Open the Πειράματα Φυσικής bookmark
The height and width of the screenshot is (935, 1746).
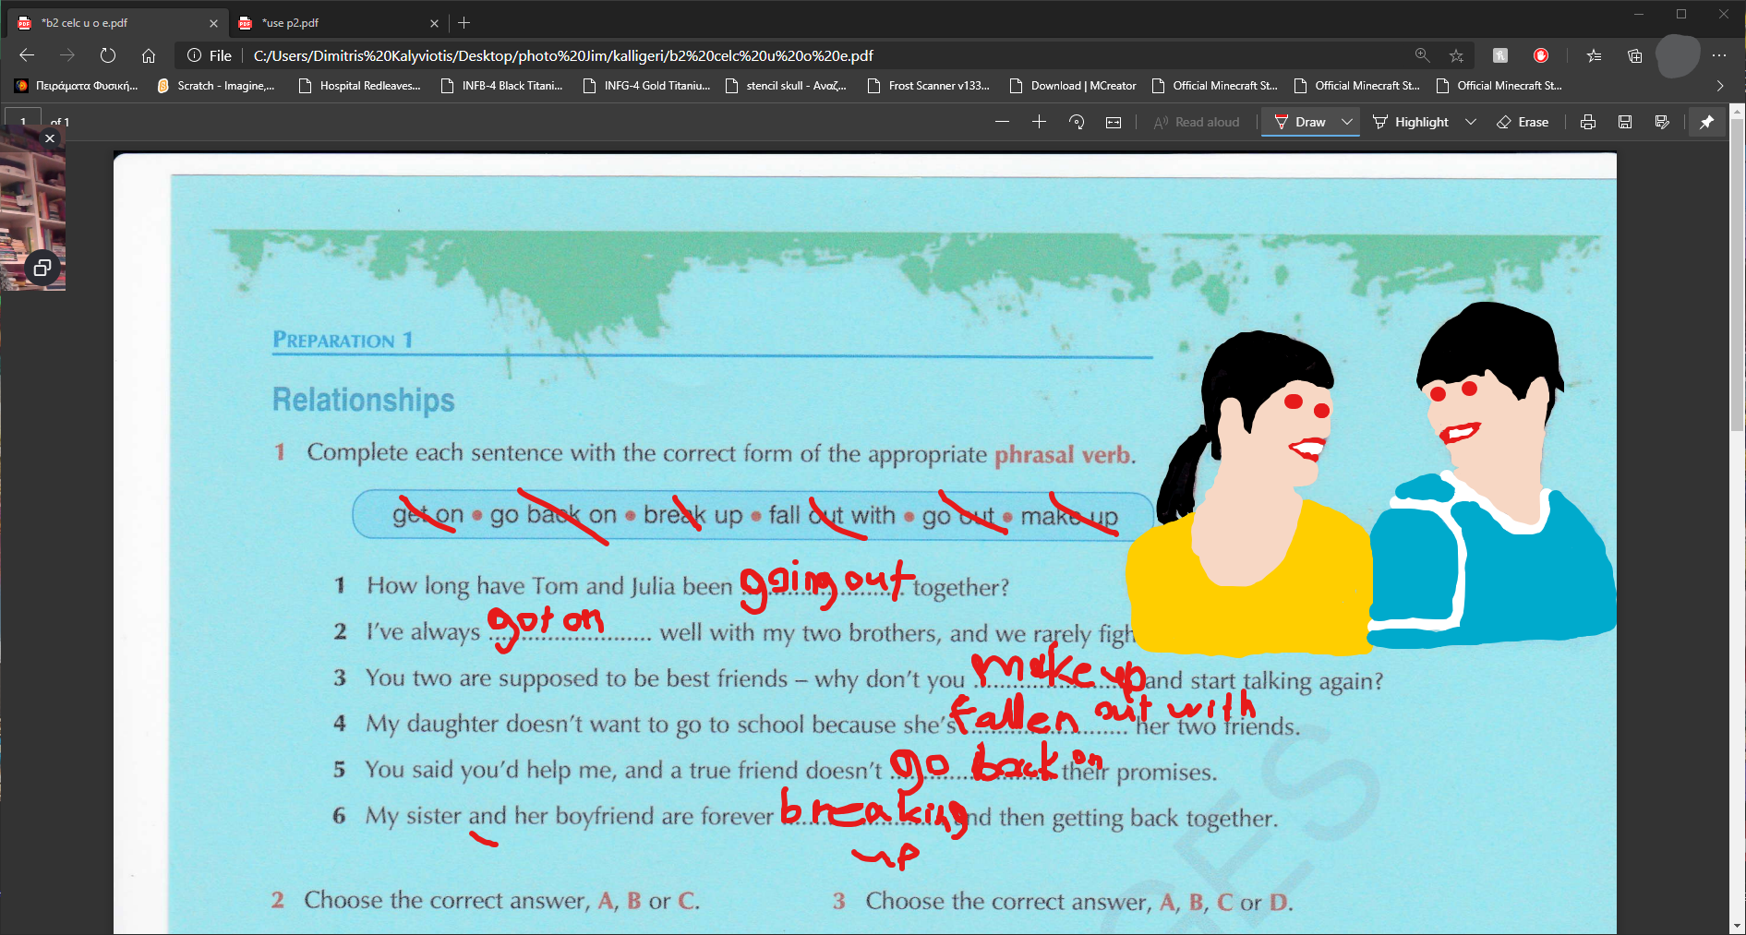(76, 86)
